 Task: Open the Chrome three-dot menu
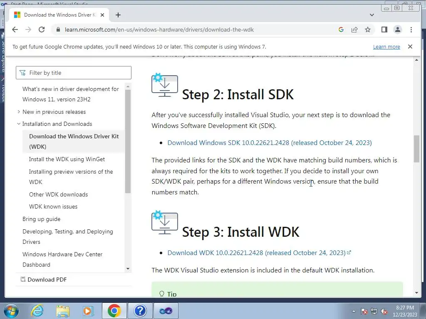point(411,29)
